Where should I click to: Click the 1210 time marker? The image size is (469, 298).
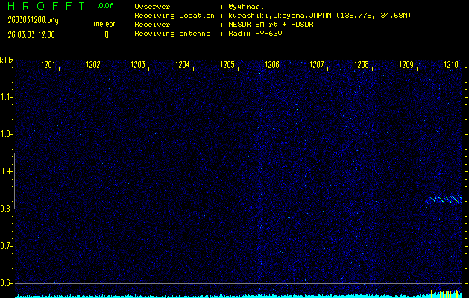451,65
